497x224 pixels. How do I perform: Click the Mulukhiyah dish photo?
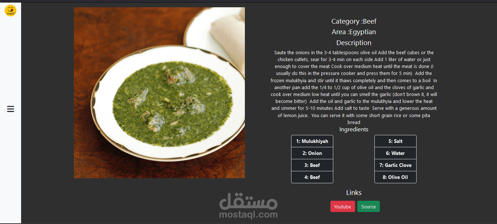[x=159, y=93]
